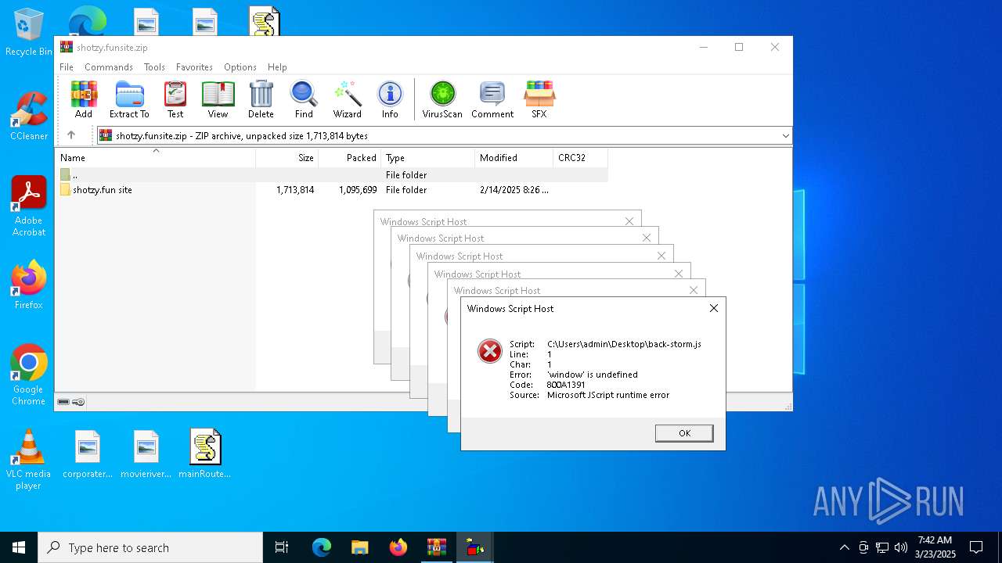Expand the archive path dropdown
The image size is (1002, 563).
coord(785,136)
